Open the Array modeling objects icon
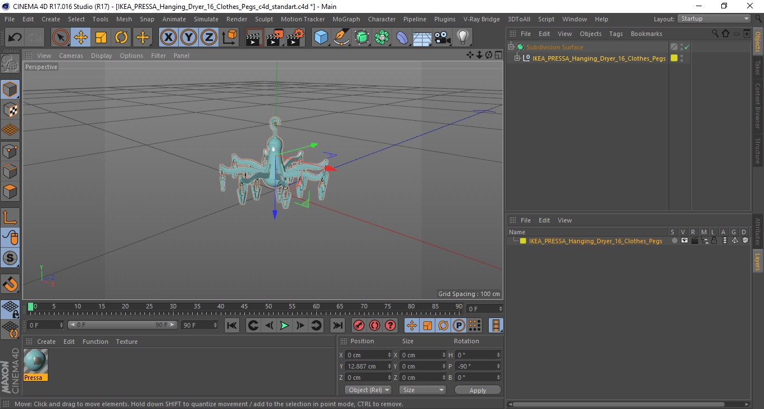 [x=382, y=38]
